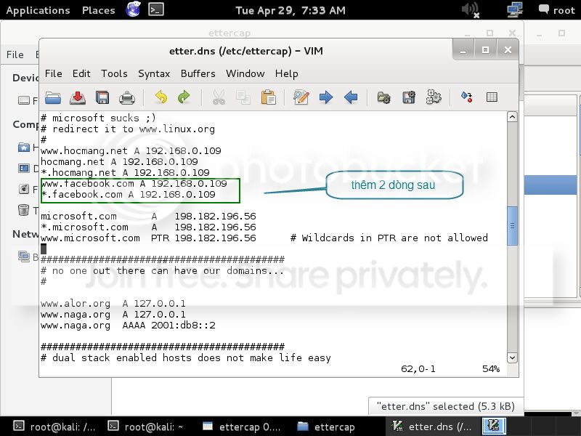Screen dimensions: 581x436
Task: Open the root user menu
Action: pyautogui.click(x=556, y=9)
